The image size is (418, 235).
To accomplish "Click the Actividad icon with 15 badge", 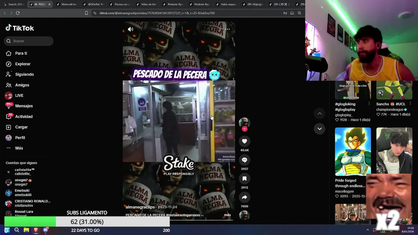I will pos(9,117).
